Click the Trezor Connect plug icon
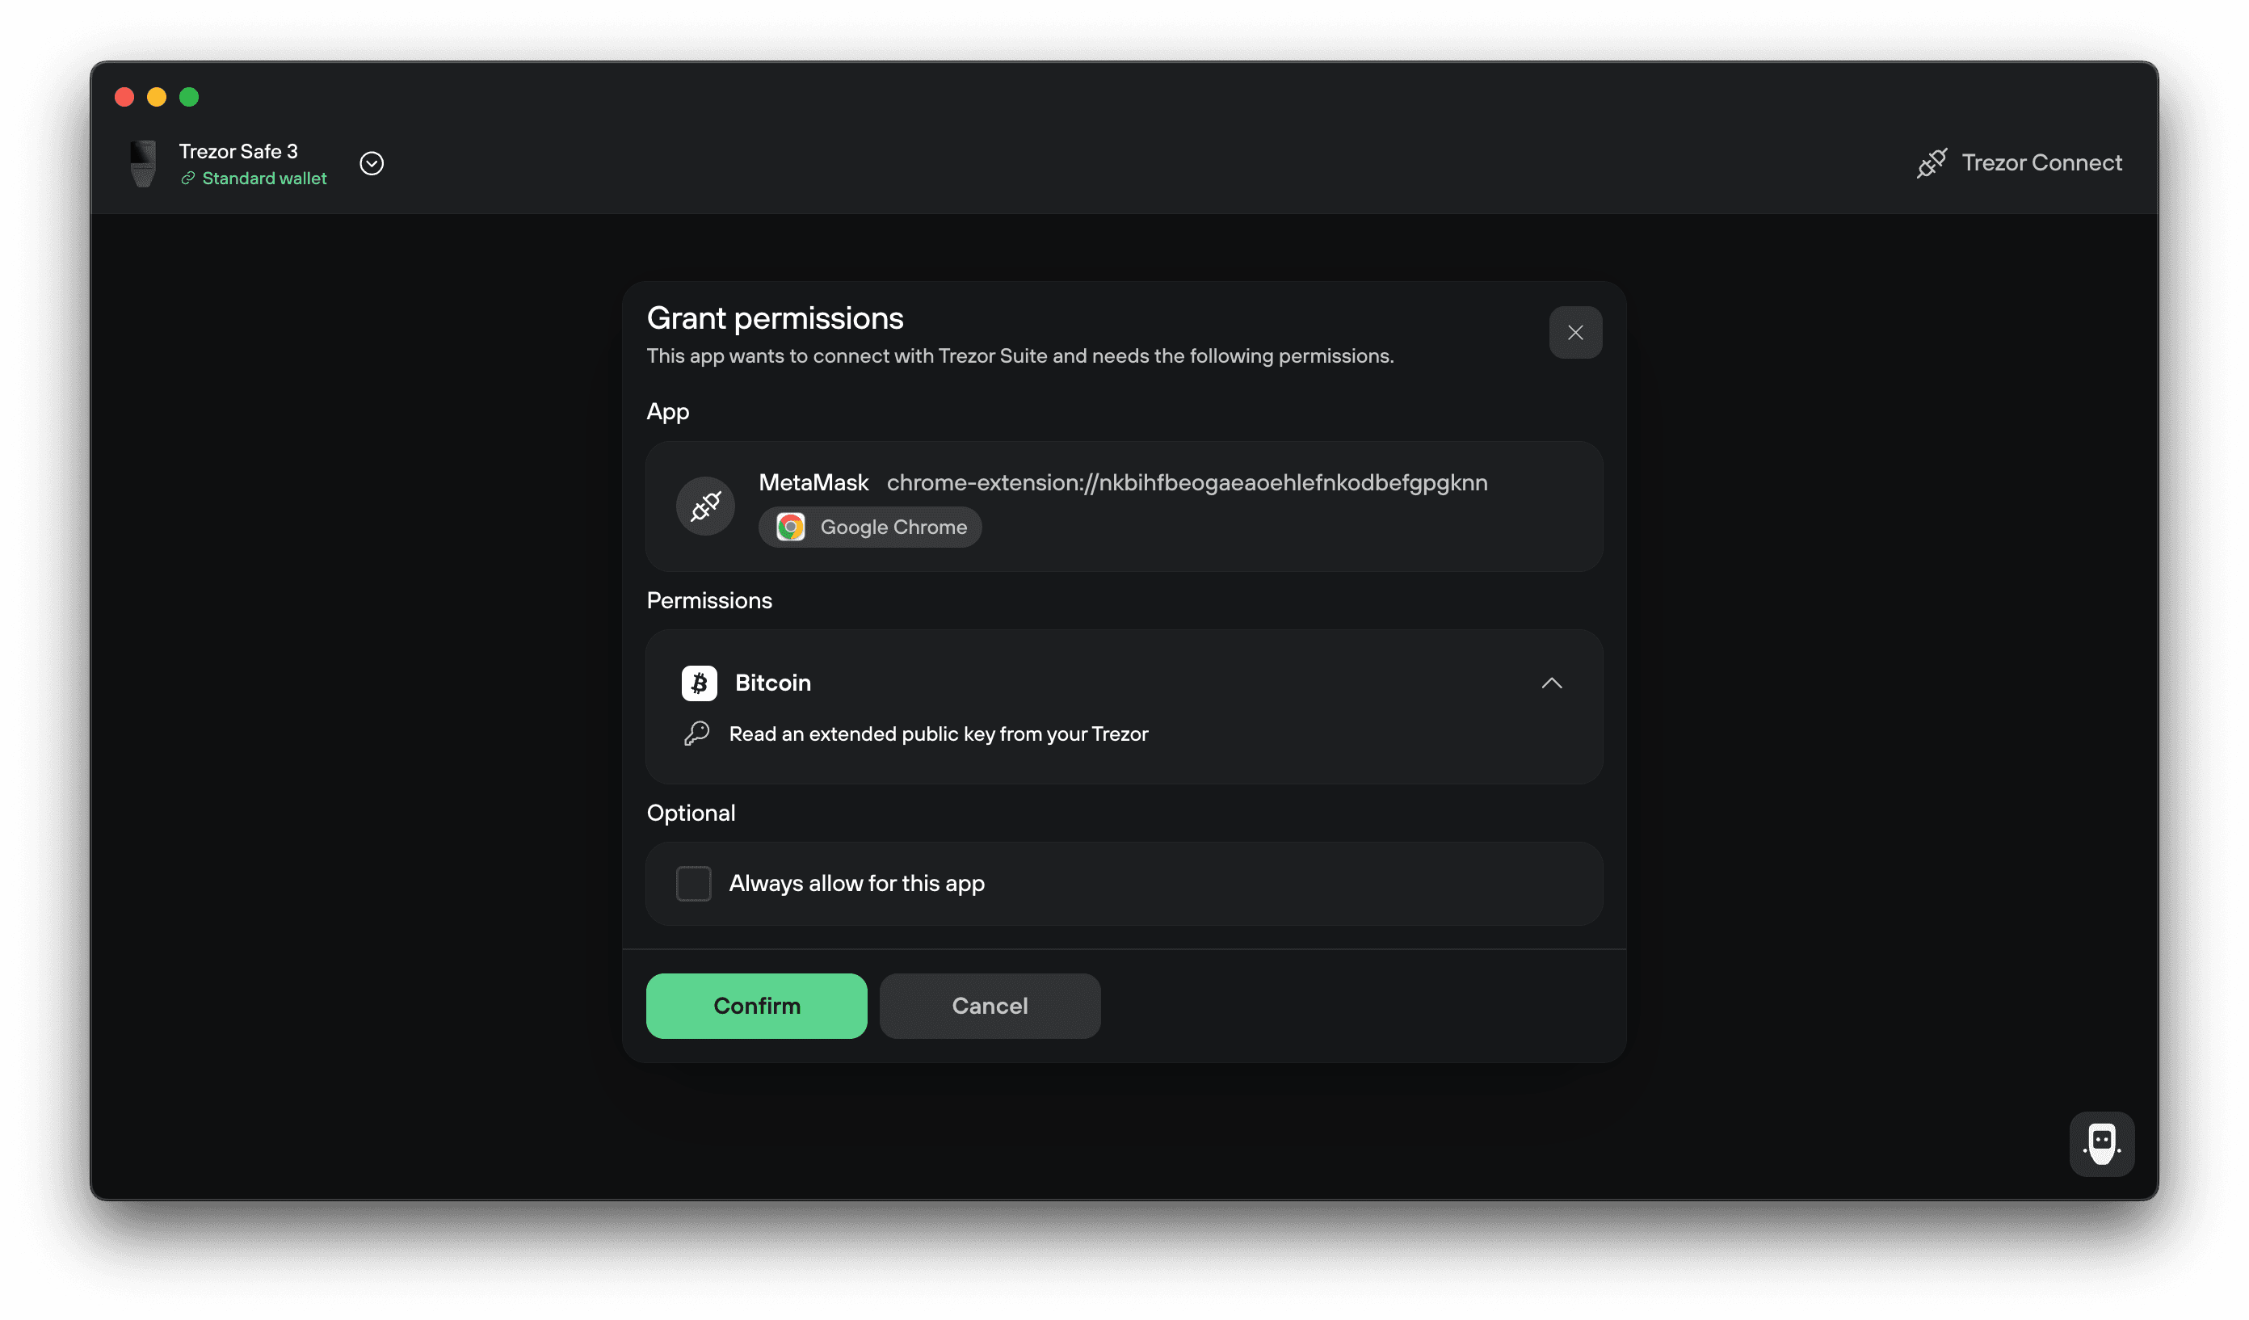The height and width of the screenshot is (1320, 2249). (x=1932, y=163)
